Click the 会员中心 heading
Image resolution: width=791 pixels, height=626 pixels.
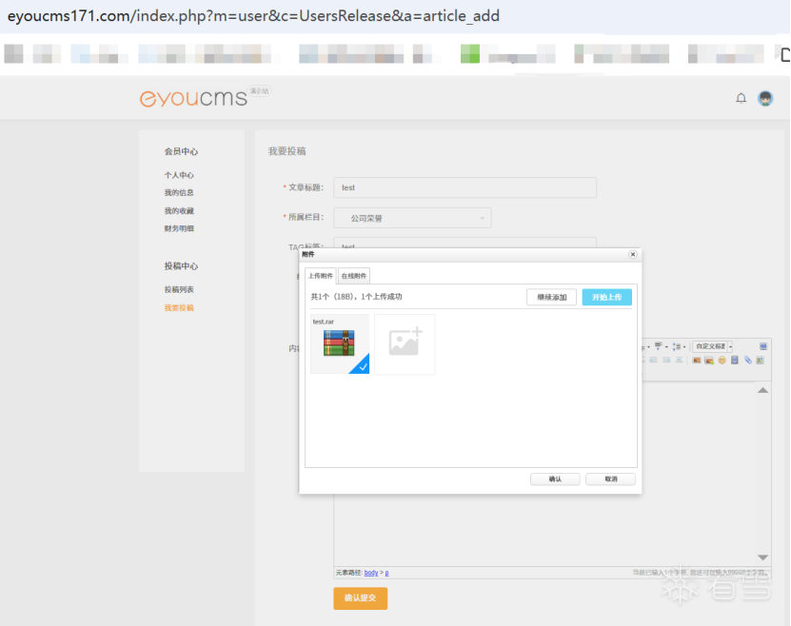click(181, 151)
